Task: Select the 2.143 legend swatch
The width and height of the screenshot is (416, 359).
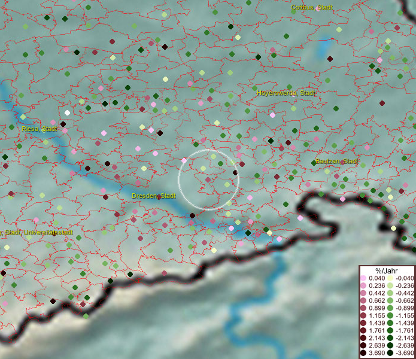Action: point(363,338)
